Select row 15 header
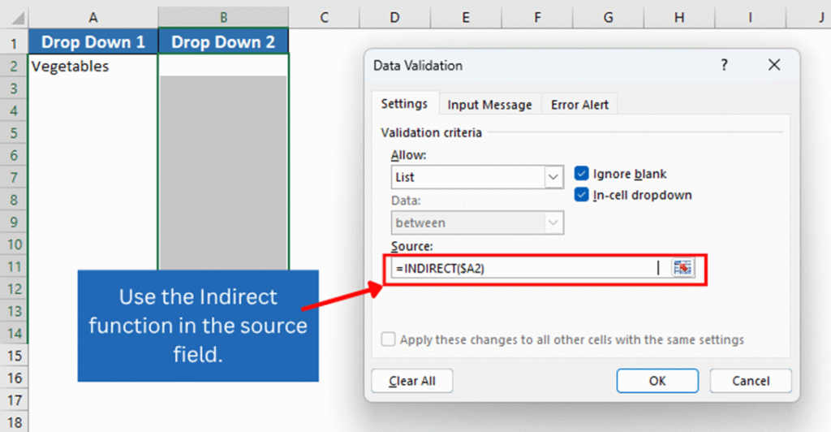831x432 pixels. tap(15, 355)
